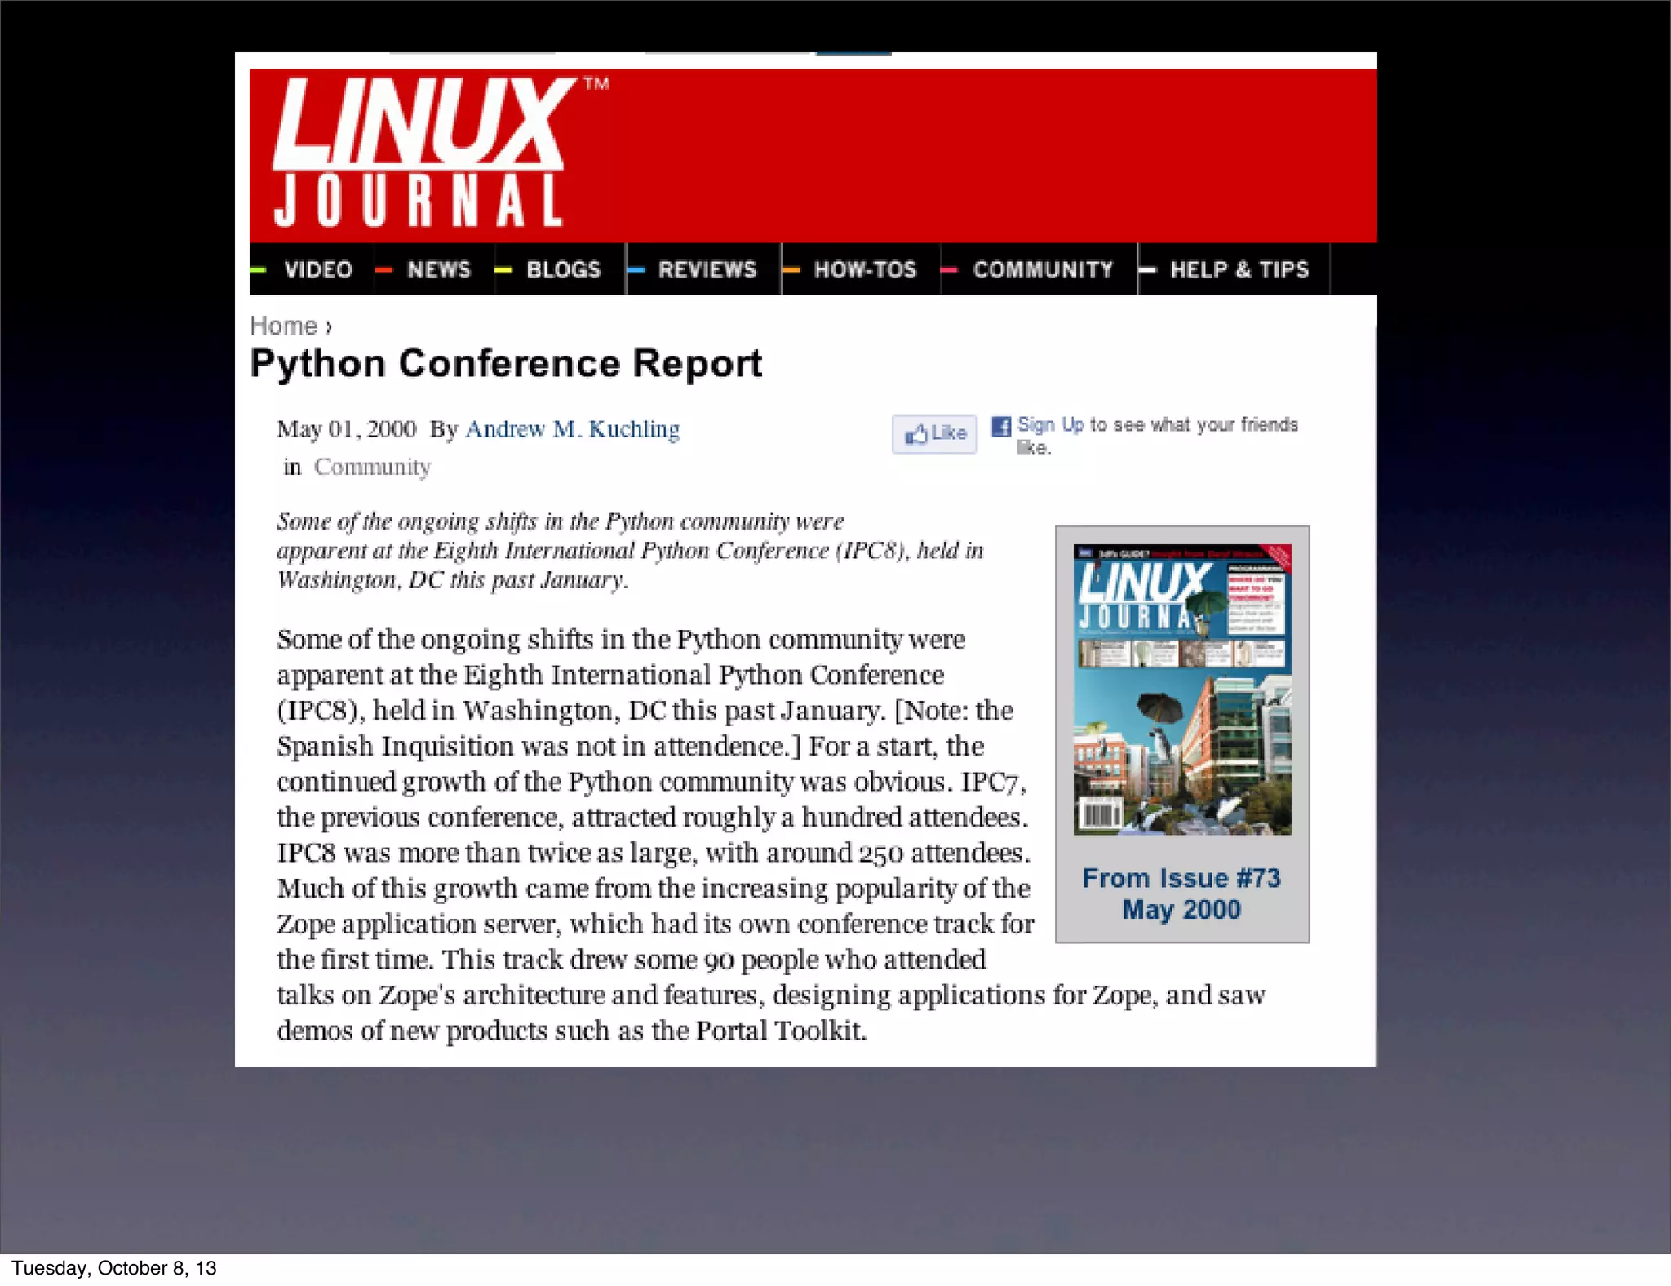Open author link Andrew M. Kuchling
This screenshot has width=1671, height=1286.
(x=572, y=429)
